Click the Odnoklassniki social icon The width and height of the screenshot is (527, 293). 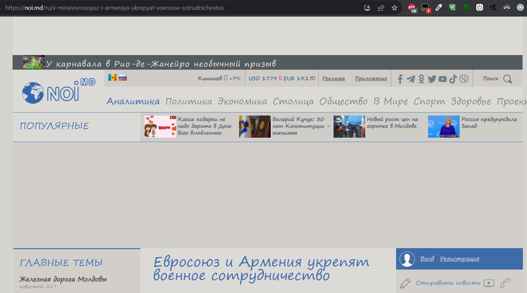tap(421, 79)
